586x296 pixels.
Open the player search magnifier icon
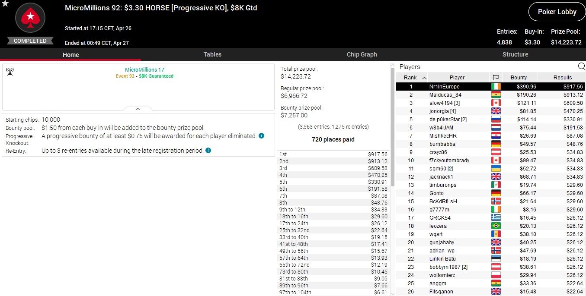[581, 66]
